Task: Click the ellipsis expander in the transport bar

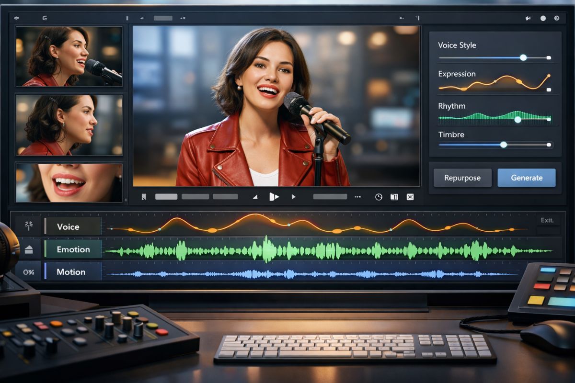Action: click(357, 197)
